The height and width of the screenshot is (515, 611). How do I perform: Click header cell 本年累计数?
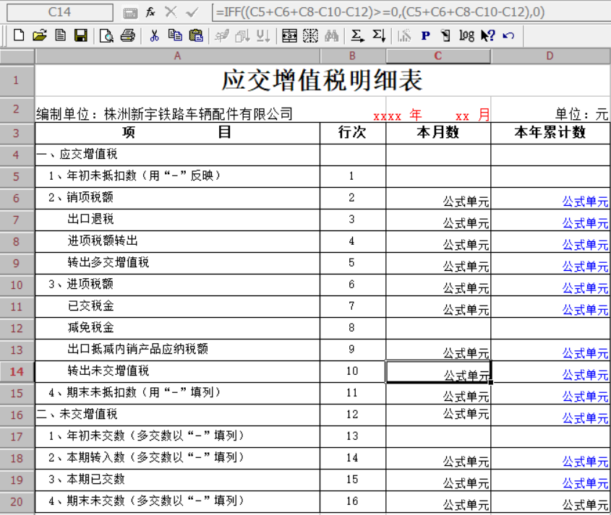(550, 133)
